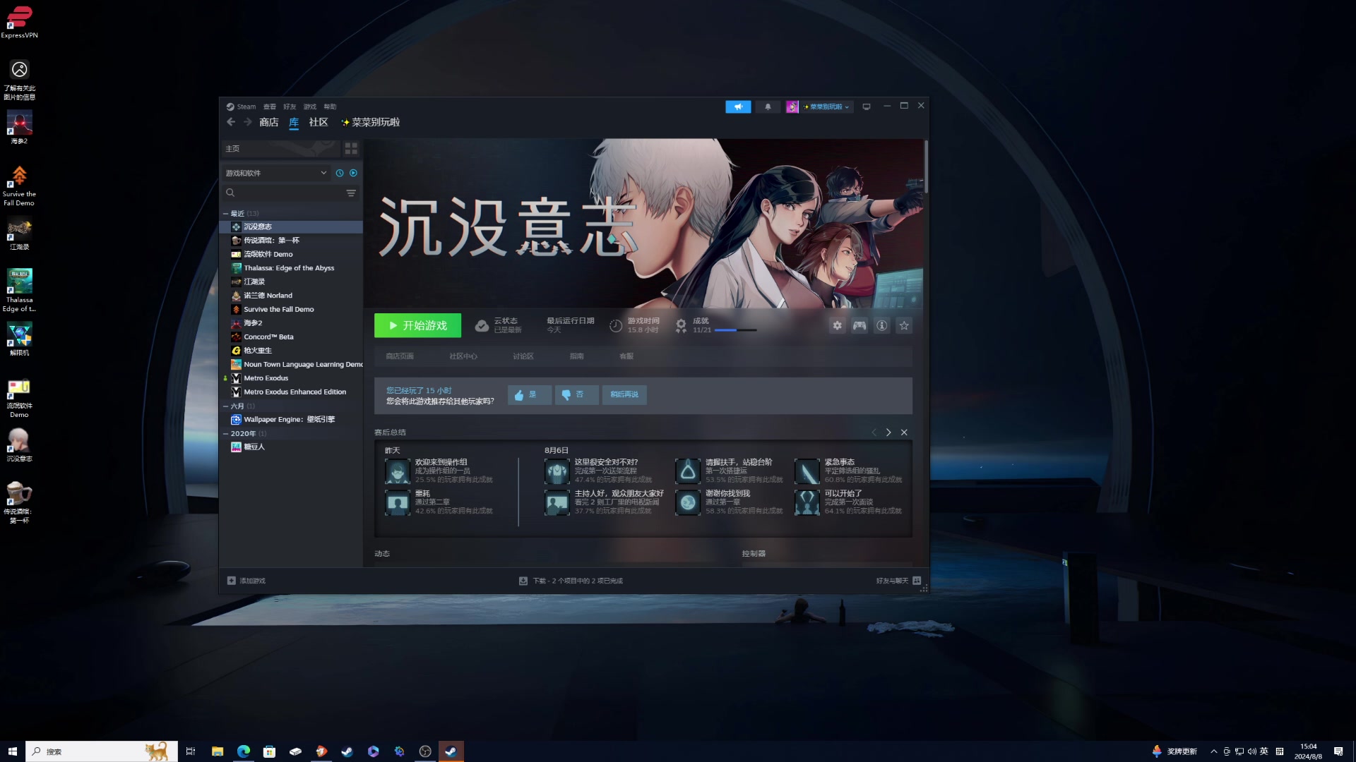Select Thalassa: Edge of the Abyss in list
The width and height of the screenshot is (1356, 762).
pos(292,268)
